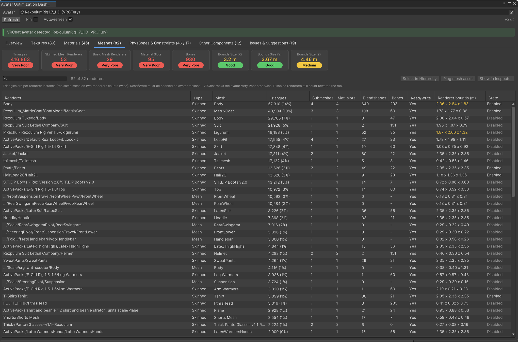Click the scrollbar down arrow
The width and height of the screenshot is (518, 342).
(x=513, y=334)
